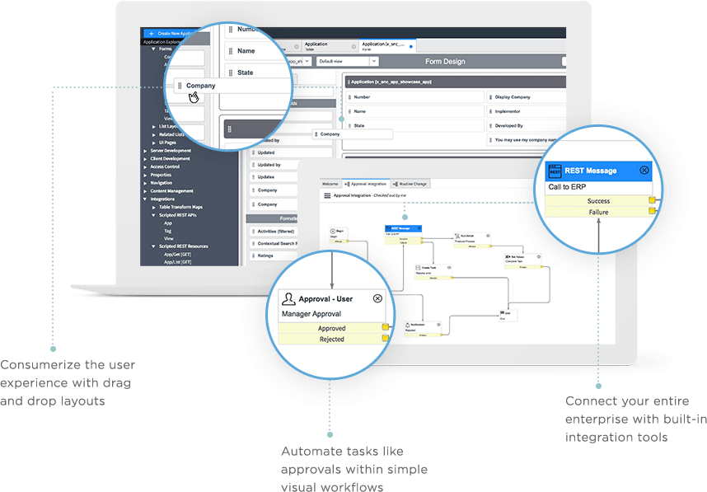Collapse the Scripted REST Resources node
Screen dimensions: 707x492
pyautogui.click(x=154, y=246)
